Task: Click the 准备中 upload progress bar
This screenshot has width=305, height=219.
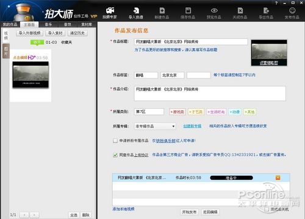Action: pos(231,178)
